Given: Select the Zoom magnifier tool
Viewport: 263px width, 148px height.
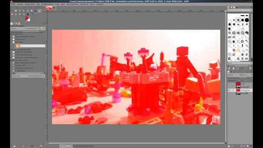Looking at the screenshot, I should click(x=36, y=14).
